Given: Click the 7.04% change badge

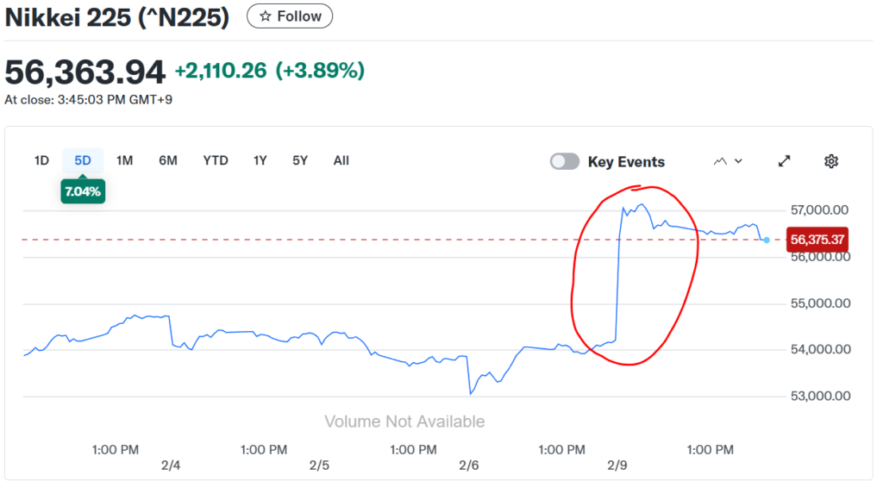Looking at the screenshot, I should [83, 191].
